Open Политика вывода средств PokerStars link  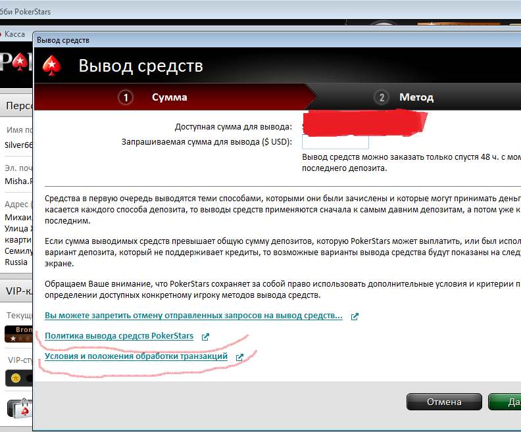click(119, 336)
